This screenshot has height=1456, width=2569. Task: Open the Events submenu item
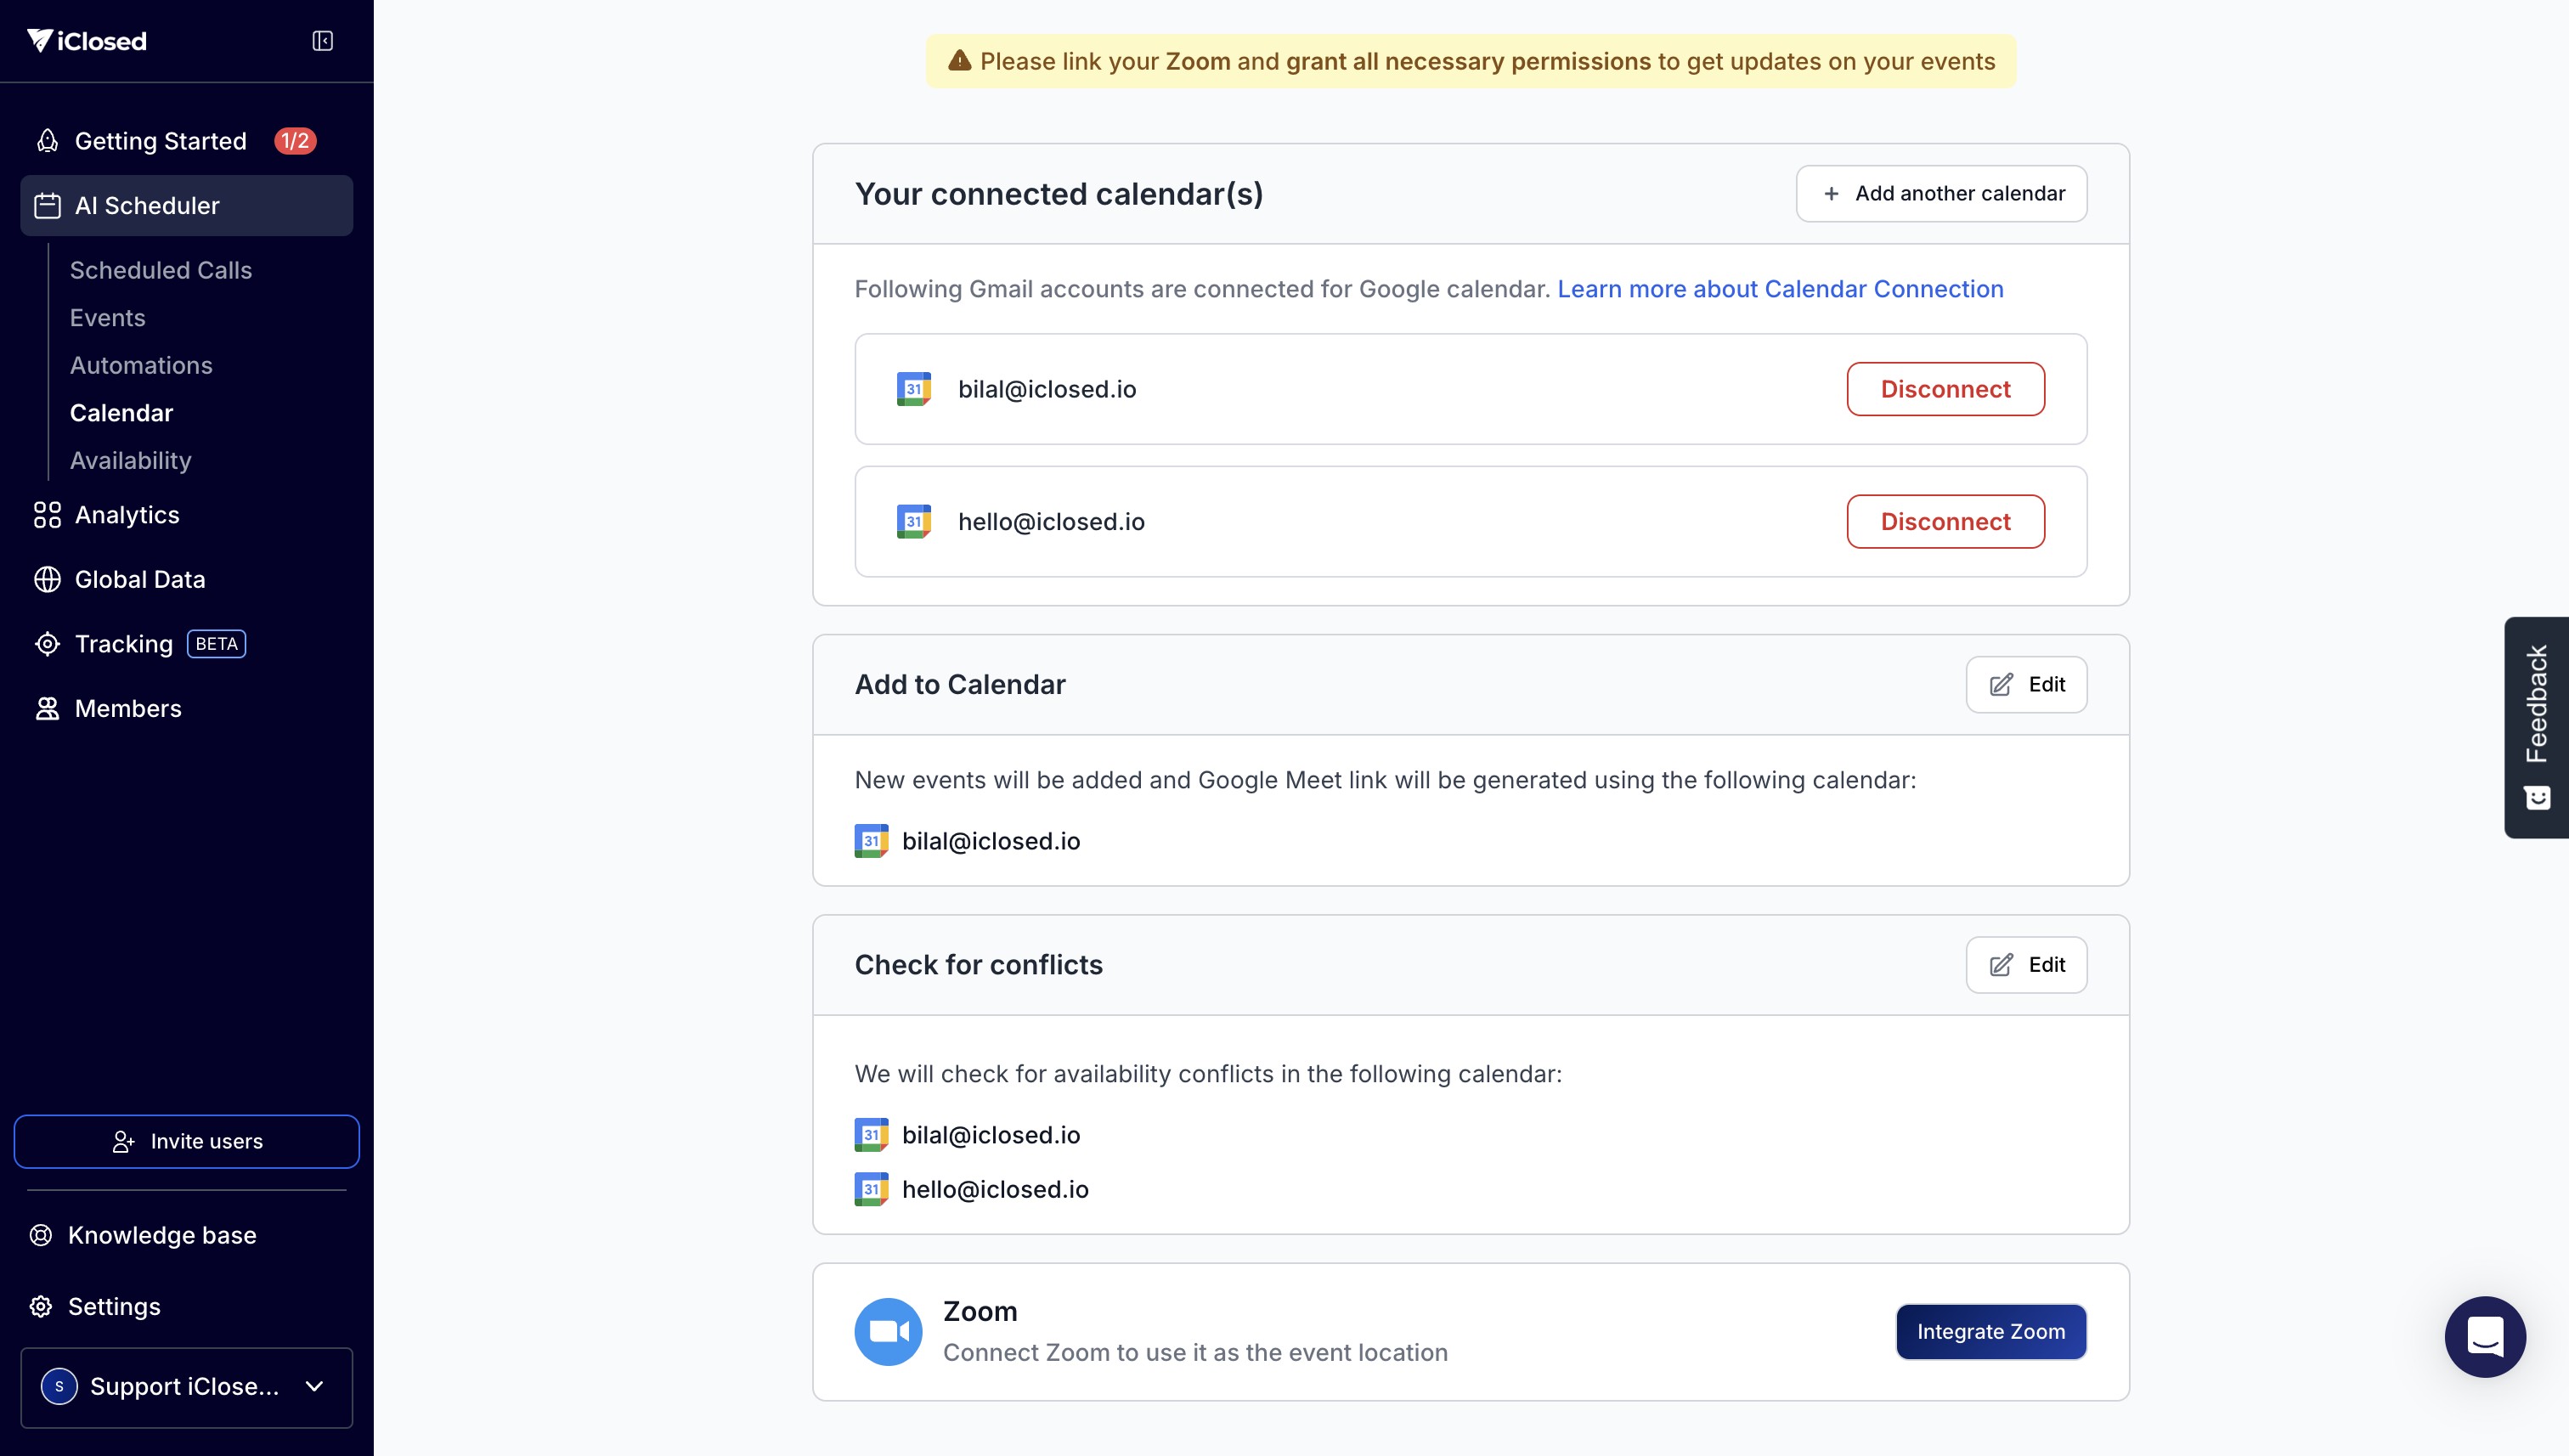(107, 318)
